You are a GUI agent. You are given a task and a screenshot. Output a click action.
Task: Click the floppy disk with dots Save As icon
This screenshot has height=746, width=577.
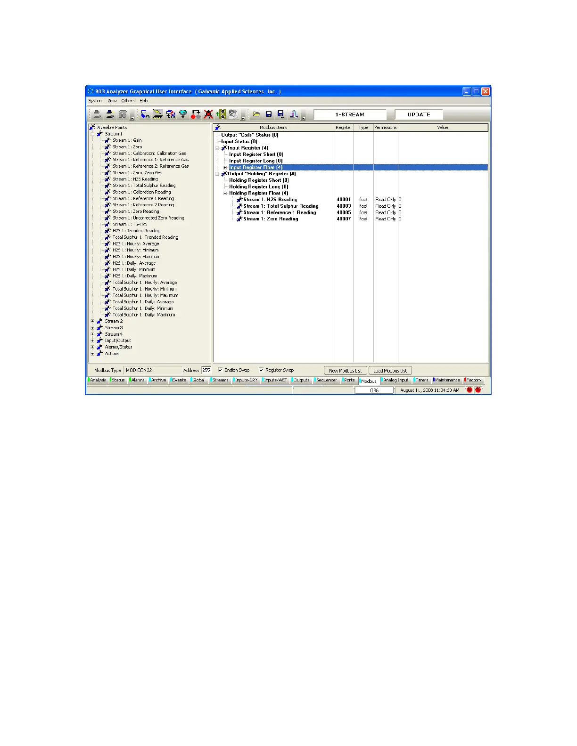pos(281,114)
